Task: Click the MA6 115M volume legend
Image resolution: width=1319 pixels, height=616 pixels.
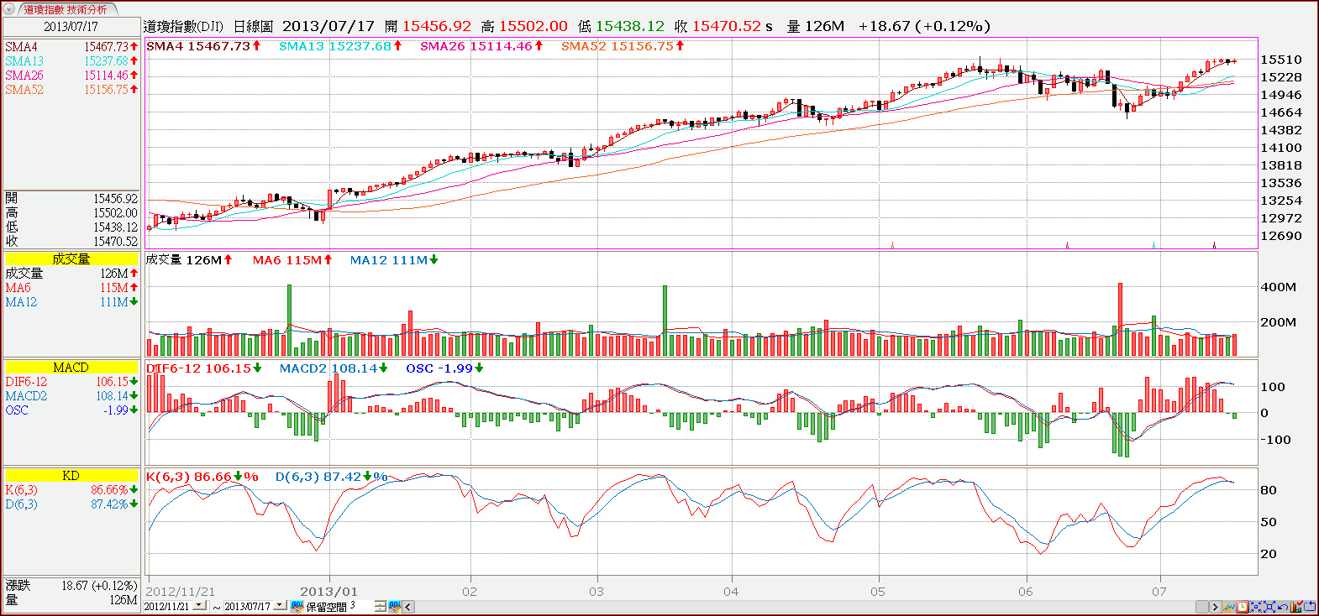Action: coord(292,260)
